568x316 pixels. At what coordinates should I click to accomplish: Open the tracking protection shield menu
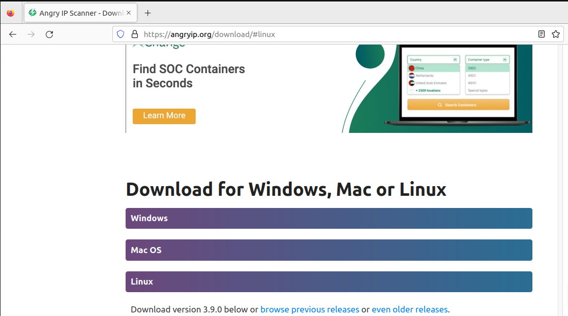120,34
